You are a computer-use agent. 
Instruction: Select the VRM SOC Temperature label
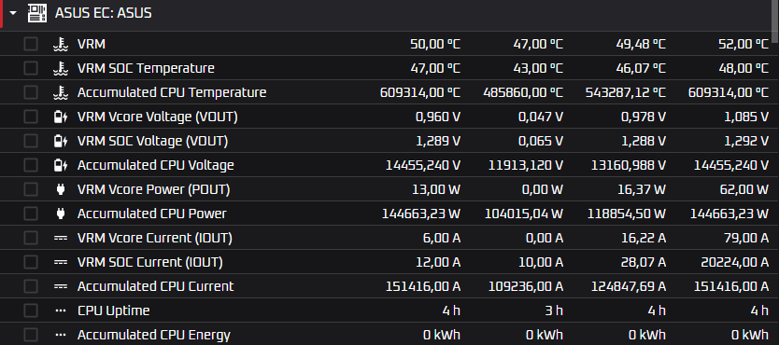[146, 68]
